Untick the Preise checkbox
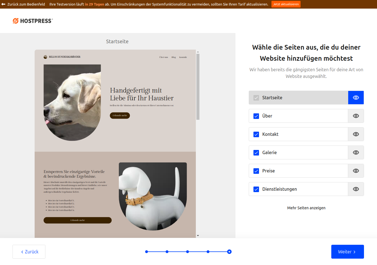The width and height of the screenshot is (377, 265). (256, 171)
